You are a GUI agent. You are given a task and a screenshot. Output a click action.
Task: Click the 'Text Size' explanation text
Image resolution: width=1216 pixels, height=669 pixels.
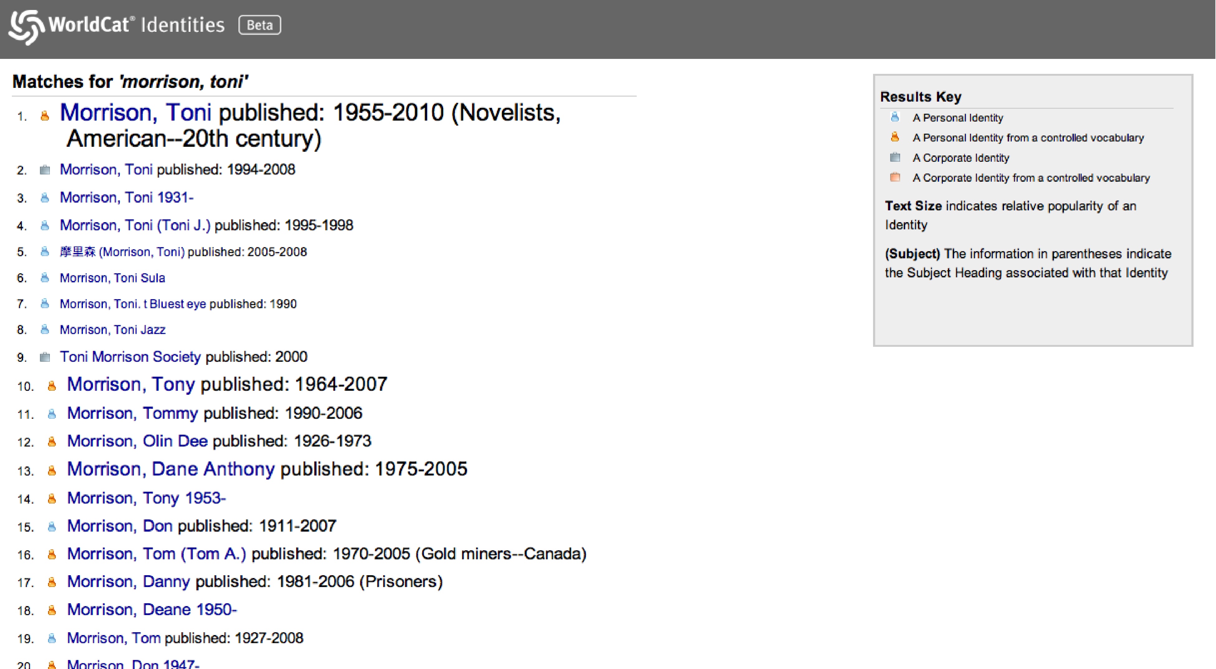1011,215
